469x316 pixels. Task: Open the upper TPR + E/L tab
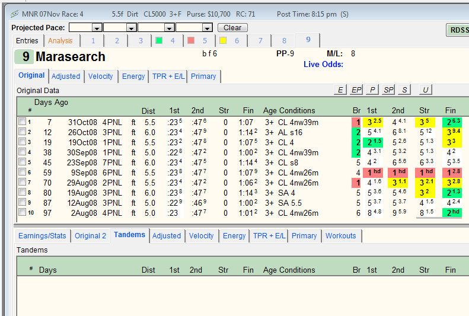pyautogui.click(x=168, y=76)
